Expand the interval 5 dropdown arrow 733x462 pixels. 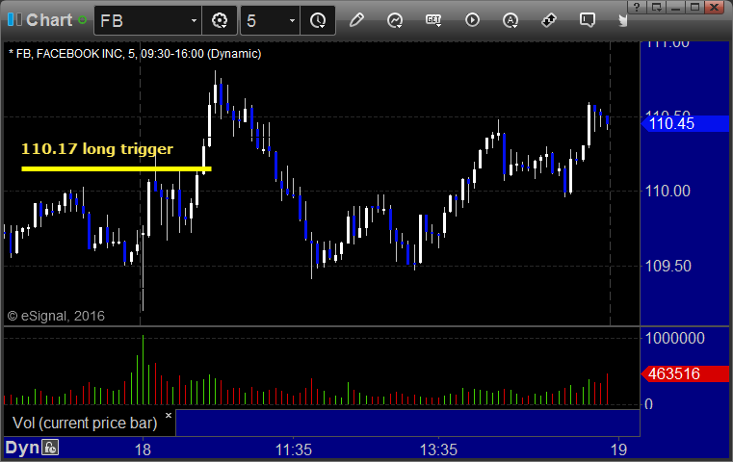coord(292,20)
